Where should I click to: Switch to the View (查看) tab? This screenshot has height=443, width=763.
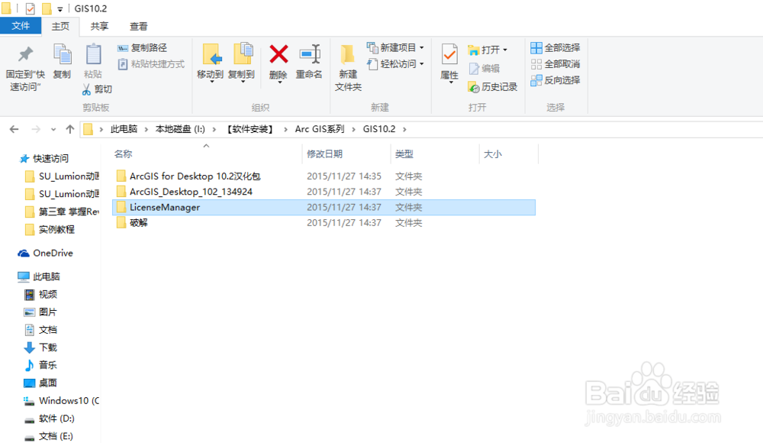(x=138, y=26)
